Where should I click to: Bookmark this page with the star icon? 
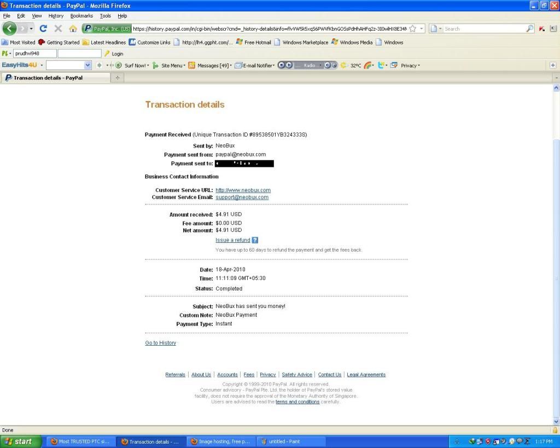pos(412,28)
